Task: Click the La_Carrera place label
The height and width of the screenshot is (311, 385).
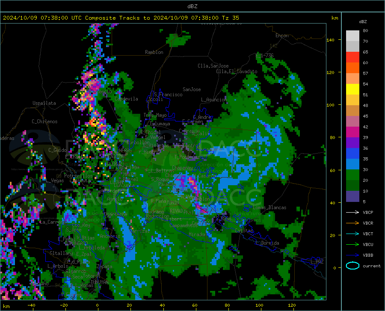Action: 53,222
